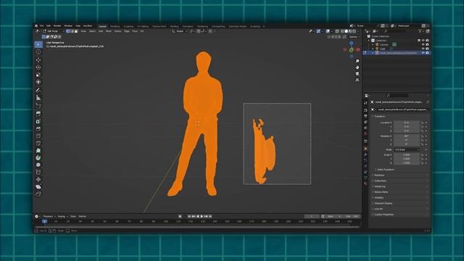Viewport: 464px width, 261px height.
Task: Click Marker in the timeline header
Action: tap(82, 217)
